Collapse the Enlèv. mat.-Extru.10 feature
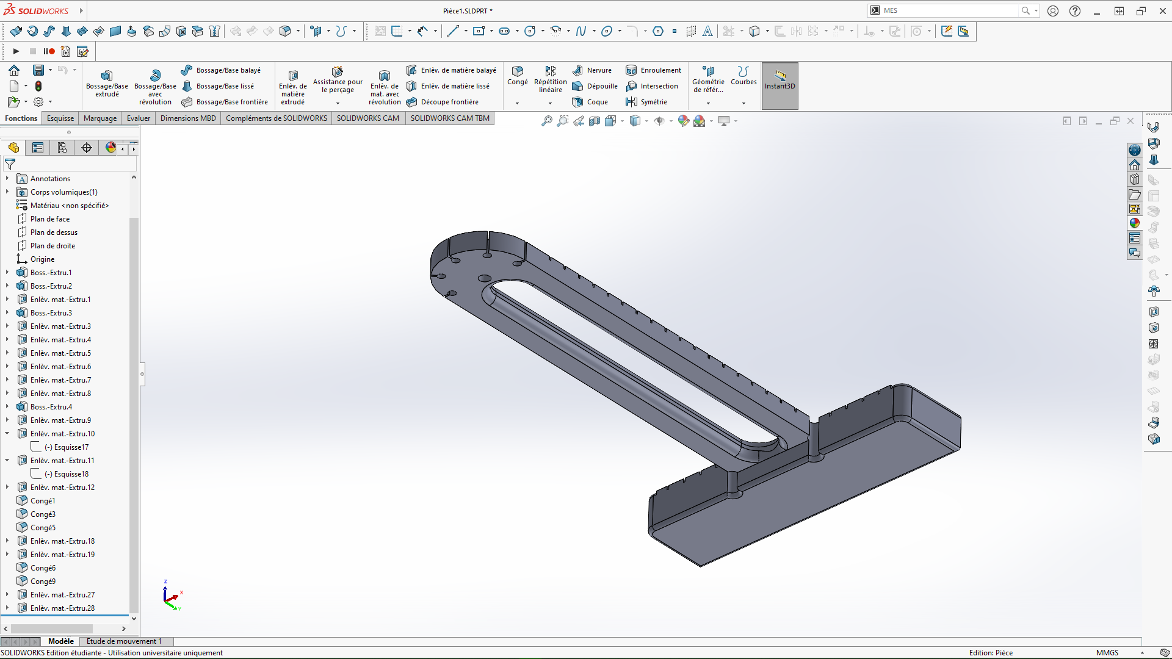Viewport: 1172px width, 659px height. tap(7, 434)
